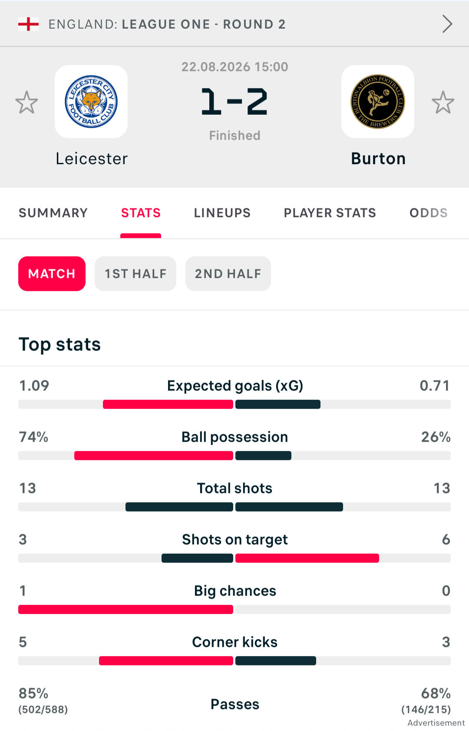View the Odds tab
The height and width of the screenshot is (731, 469).
(x=429, y=213)
